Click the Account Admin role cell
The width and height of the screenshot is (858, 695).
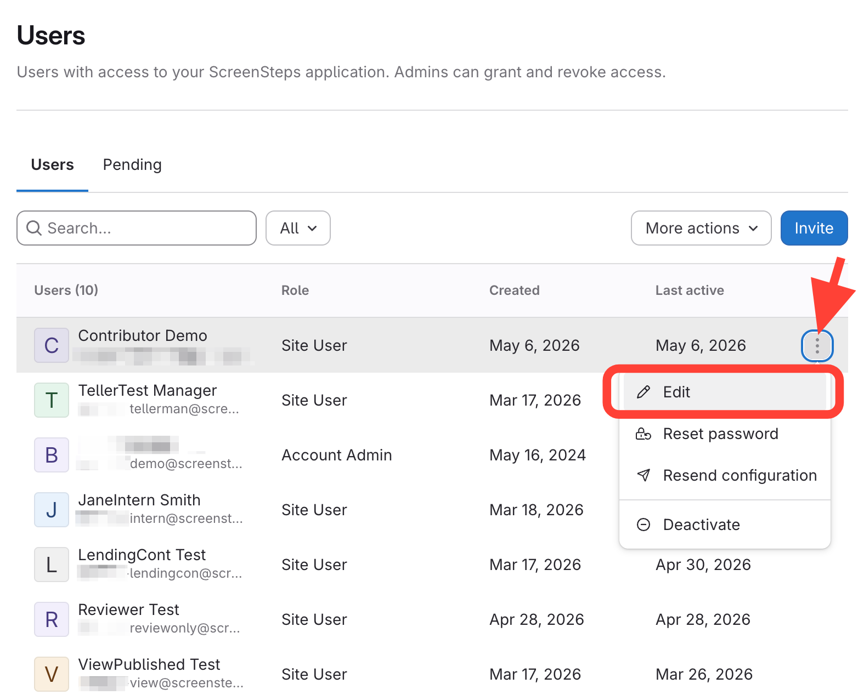point(337,455)
